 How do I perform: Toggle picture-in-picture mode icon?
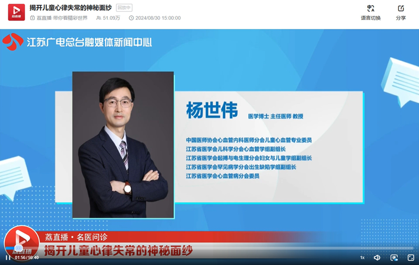[394, 258]
